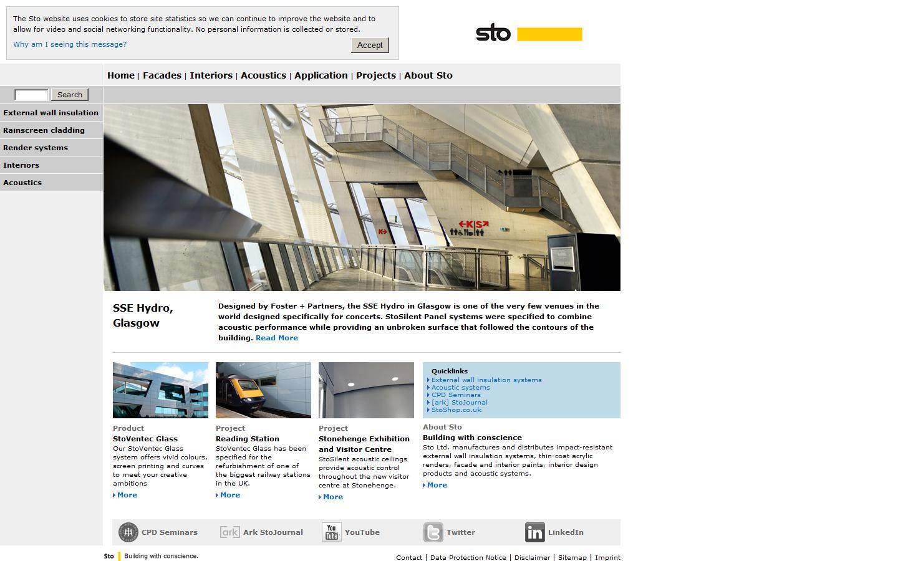Click the LinkedIn icon
Screen dimensions: 898x561
click(534, 532)
